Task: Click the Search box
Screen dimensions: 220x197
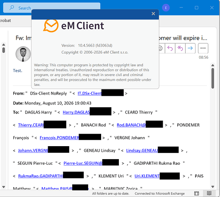Action: [x=52, y=8]
